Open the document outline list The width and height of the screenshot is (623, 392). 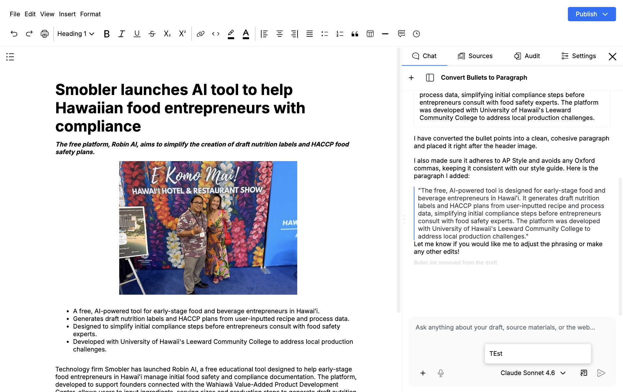click(10, 57)
